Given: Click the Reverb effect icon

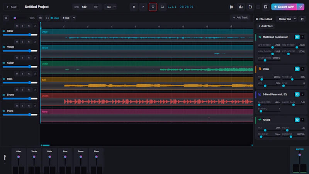Looking at the screenshot, I should pyautogui.click(x=260, y=120).
